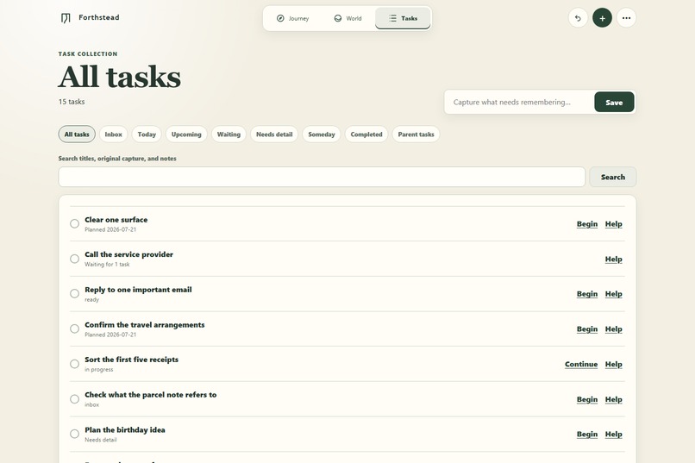Viewport: 695px width, 463px height.
Task: Open Help for parcel note task
Action: 613,400
